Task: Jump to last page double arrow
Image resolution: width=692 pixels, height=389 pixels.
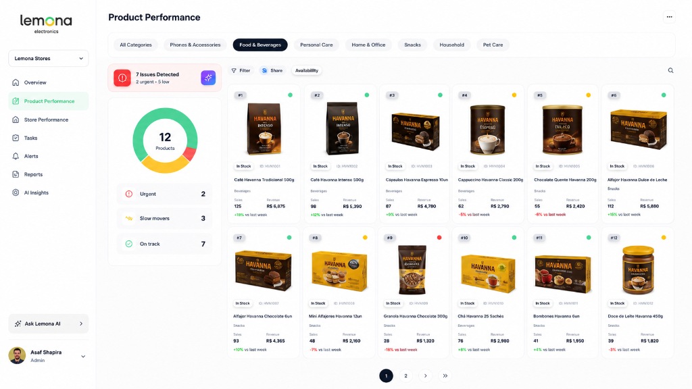Action: (445, 375)
